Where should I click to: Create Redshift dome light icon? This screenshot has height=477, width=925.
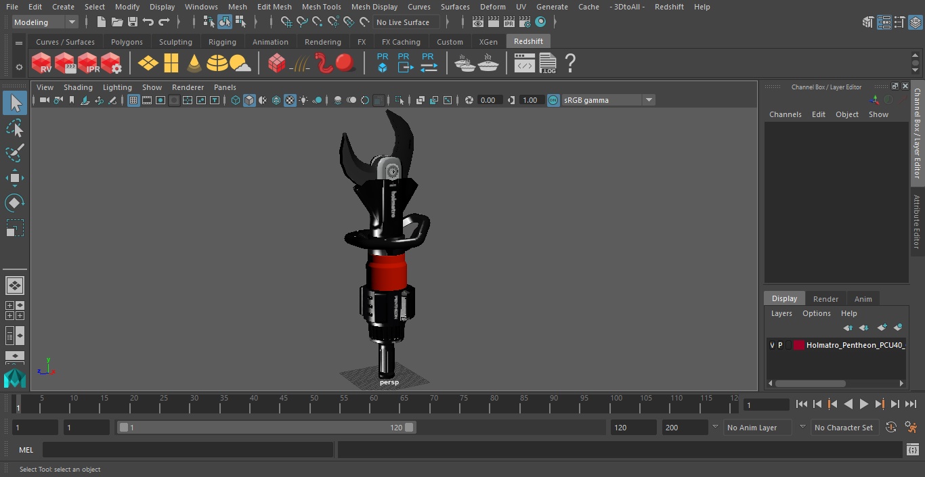coord(217,64)
